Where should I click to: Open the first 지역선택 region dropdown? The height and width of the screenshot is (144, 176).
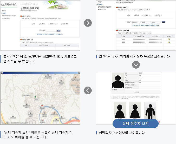click(136, 22)
